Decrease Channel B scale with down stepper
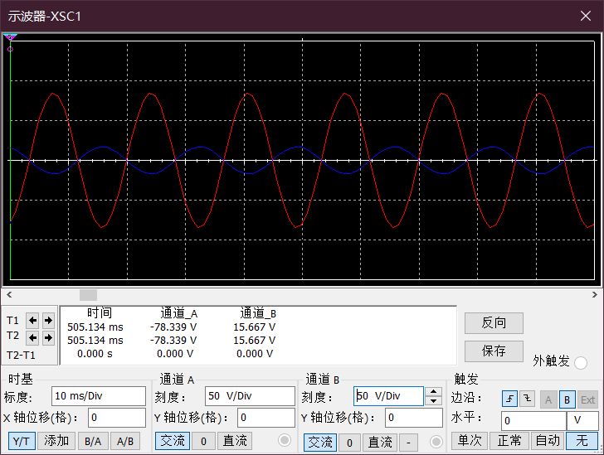This screenshot has width=604, height=455. click(433, 401)
